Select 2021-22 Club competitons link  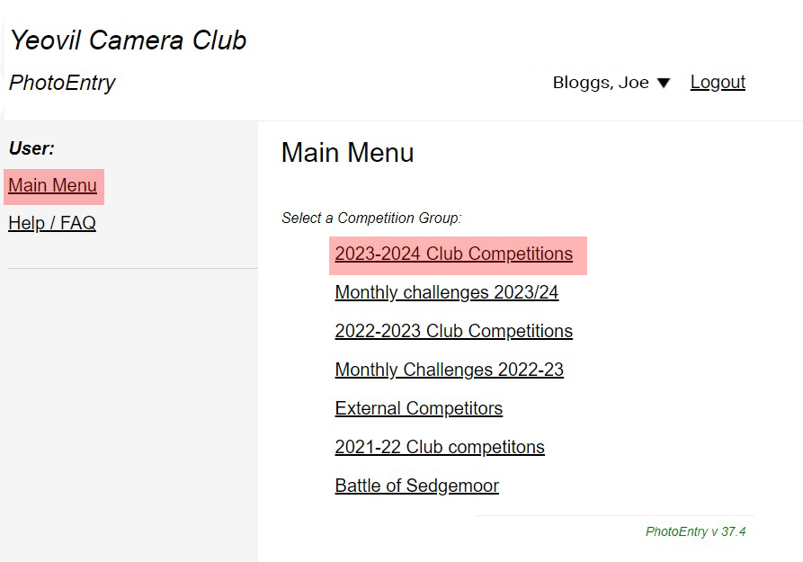pyautogui.click(x=440, y=448)
